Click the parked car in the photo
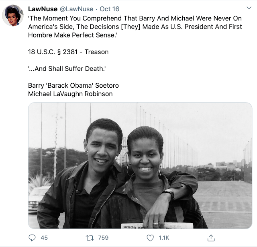This screenshot has height=247, width=257. [37, 199]
